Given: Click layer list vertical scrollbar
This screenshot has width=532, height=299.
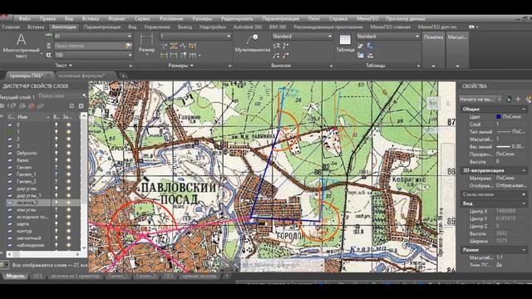Looking at the screenshot, I should (x=83, y=182).
